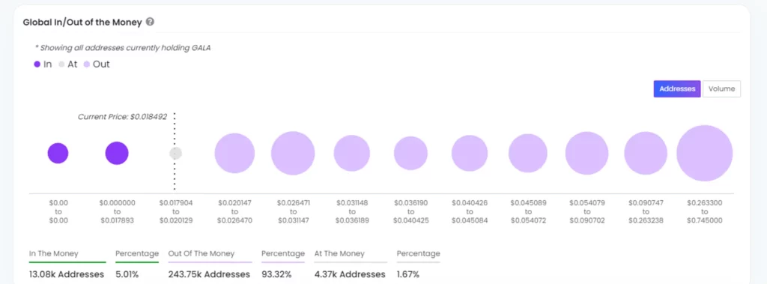Select the largest bubble $0.263300 to $0.745000

coord(705,154)
